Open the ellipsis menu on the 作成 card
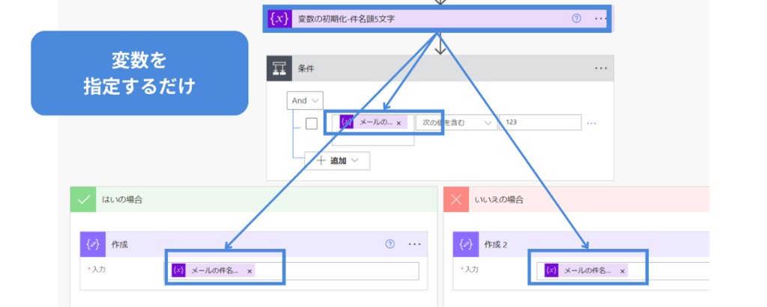767x307 pixels. [414, 244]
